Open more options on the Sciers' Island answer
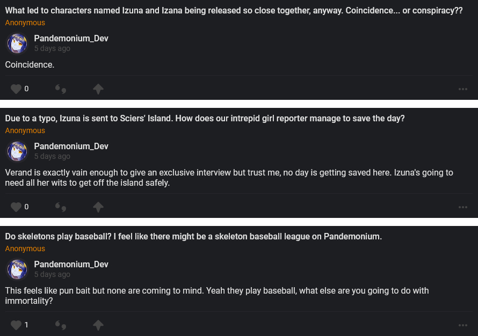The height and width of the screenshot is (336, 478). (463, 207)
